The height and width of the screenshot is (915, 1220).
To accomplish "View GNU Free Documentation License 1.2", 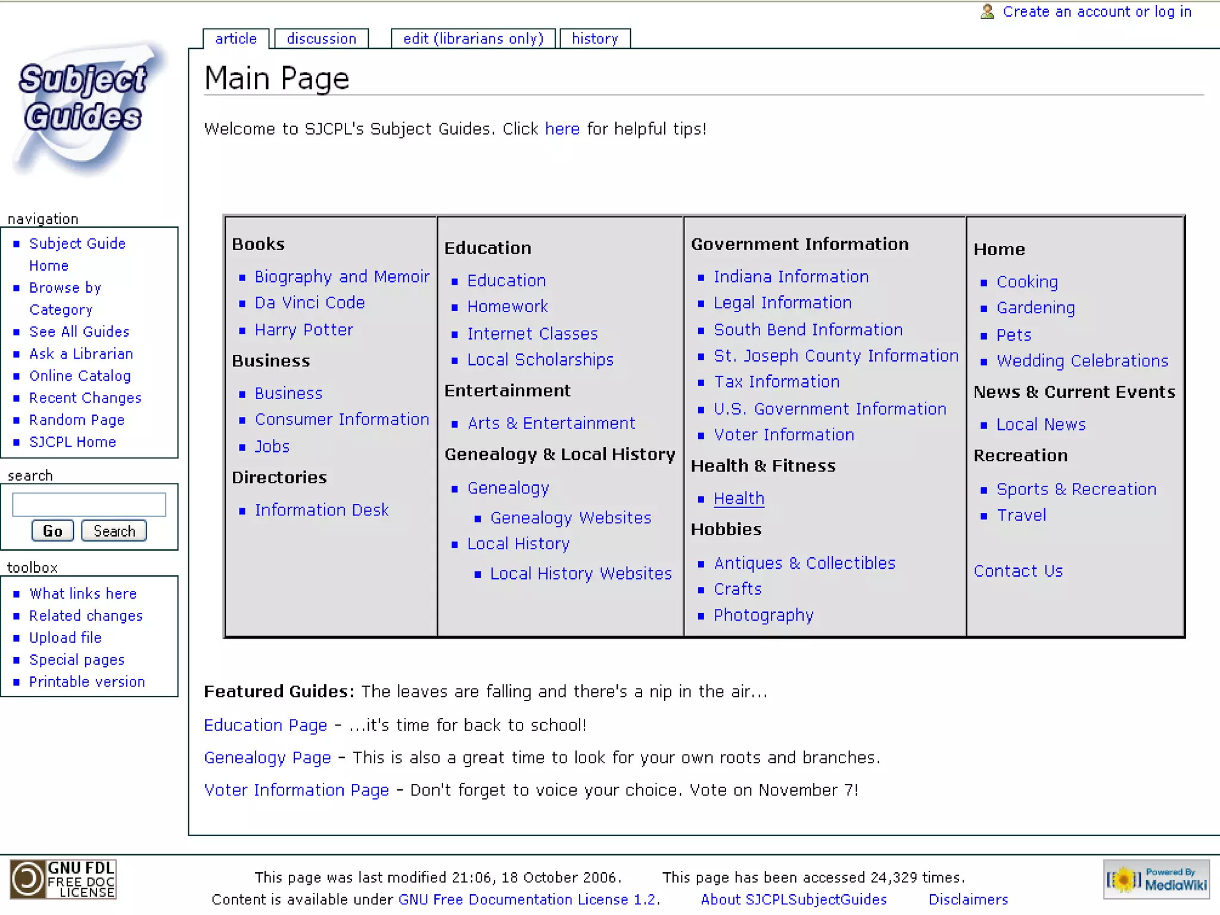I will 528,899.
